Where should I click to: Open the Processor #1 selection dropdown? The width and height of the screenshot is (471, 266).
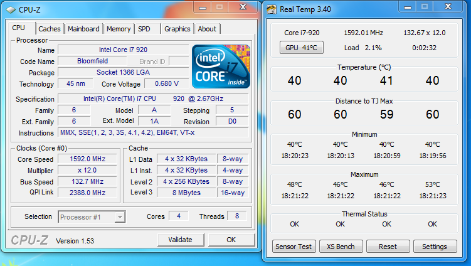pyautogui.click(x=92, y=217)
